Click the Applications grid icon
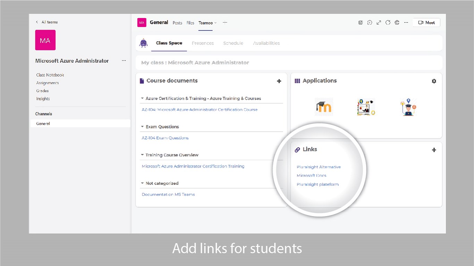This screenshot has width=474, height=266. (x=297, y=81)
